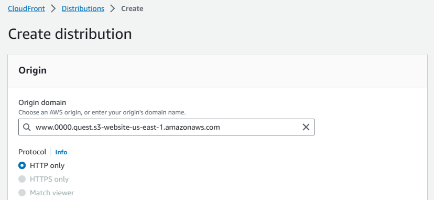The height and width of the screenshot is (200, 434).
Task: Select the Match viewer radio button
Action: (22, 193)
